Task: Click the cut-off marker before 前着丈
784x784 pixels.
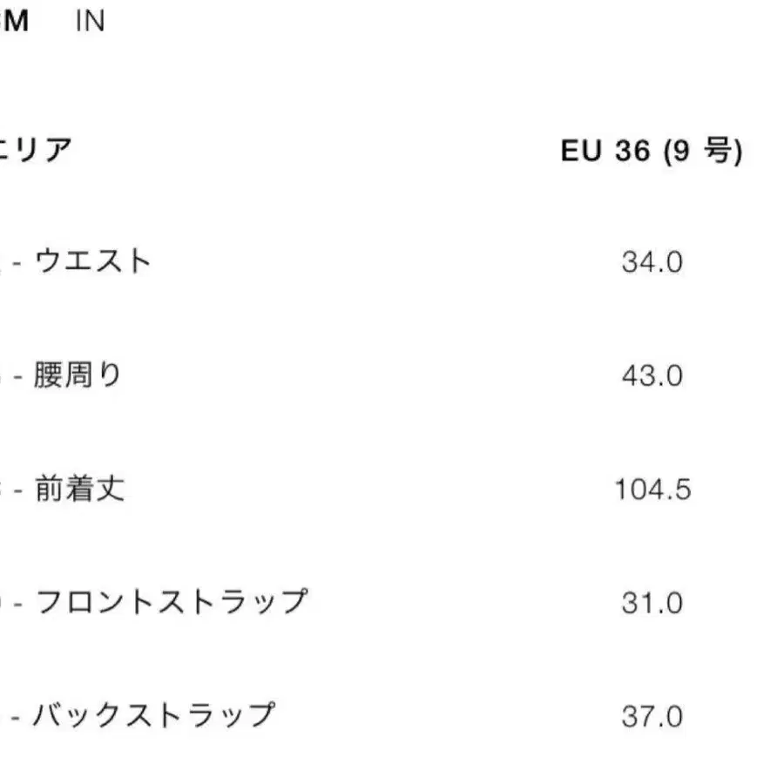Action: pos(3,489)
